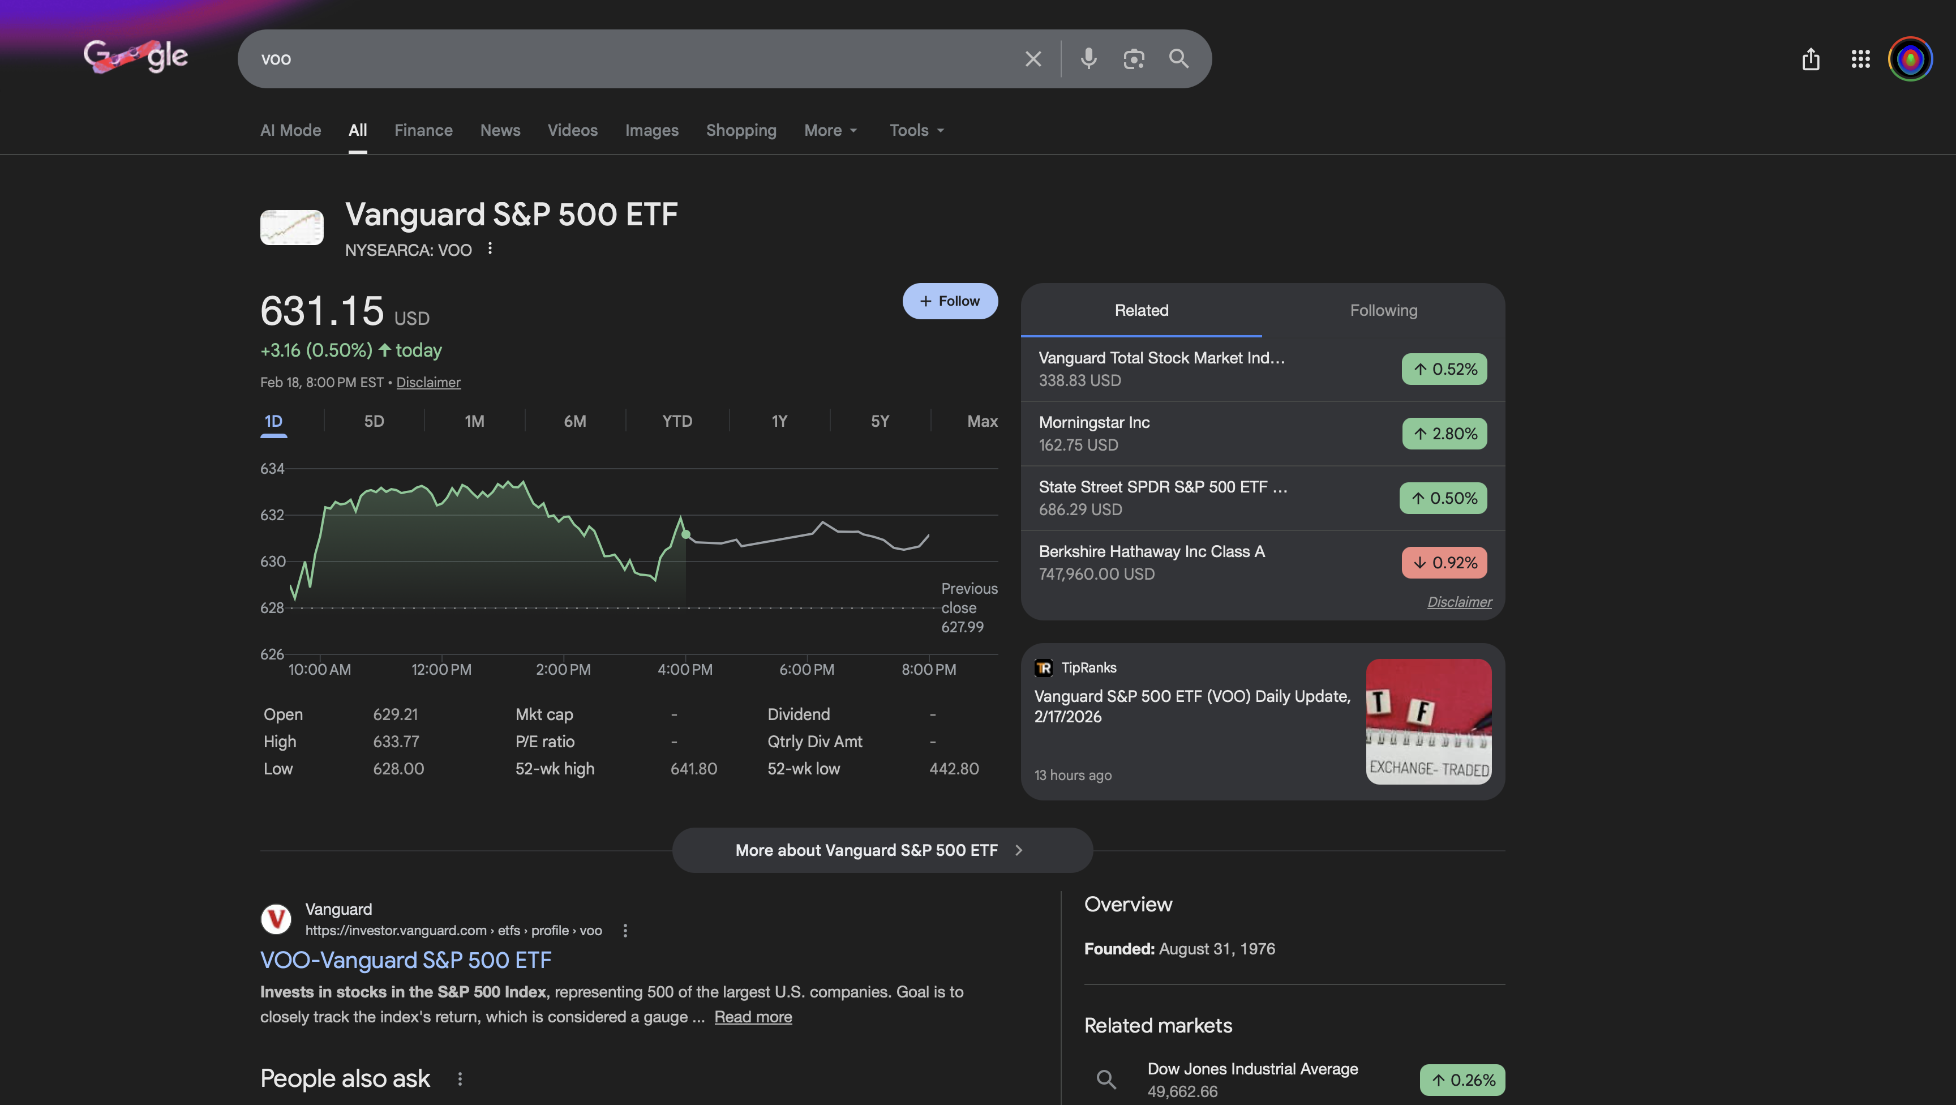1956x1105 pixels.
Task: Switch to the Finance tab
Action: pyautogui.click(x=423, y=131)
